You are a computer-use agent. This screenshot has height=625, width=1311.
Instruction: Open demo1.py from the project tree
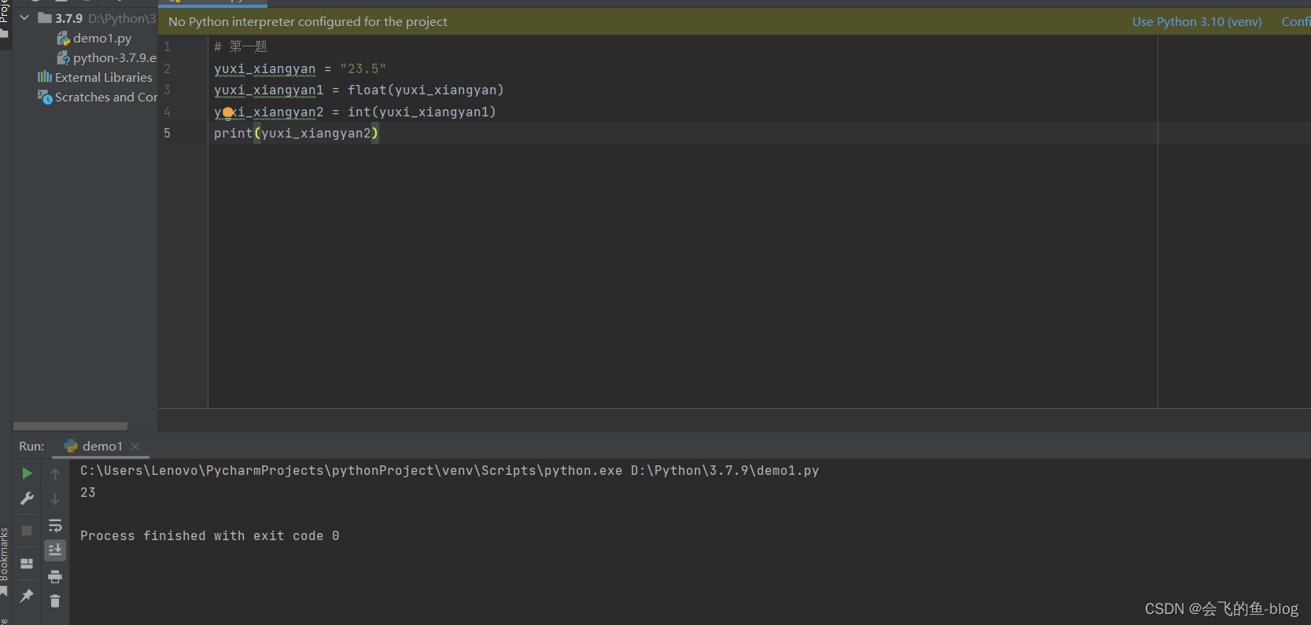point(101,38)
